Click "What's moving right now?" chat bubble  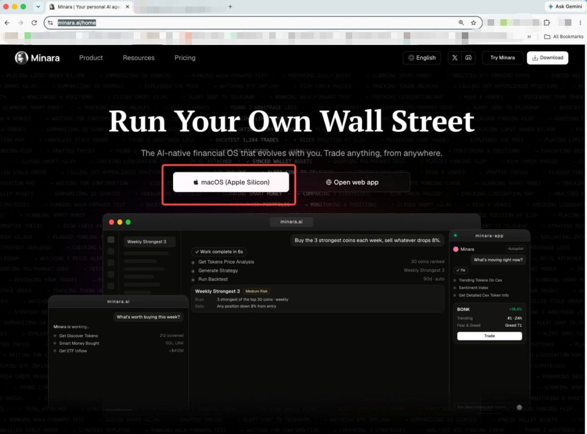click(498, 260)
